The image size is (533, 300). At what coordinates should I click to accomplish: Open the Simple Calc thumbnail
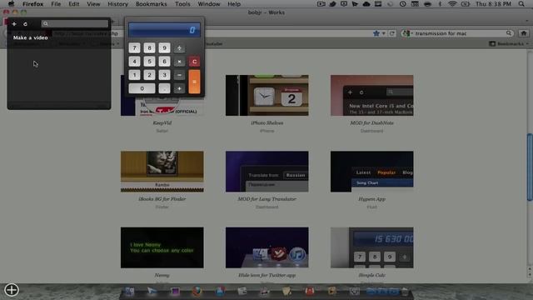372,247
